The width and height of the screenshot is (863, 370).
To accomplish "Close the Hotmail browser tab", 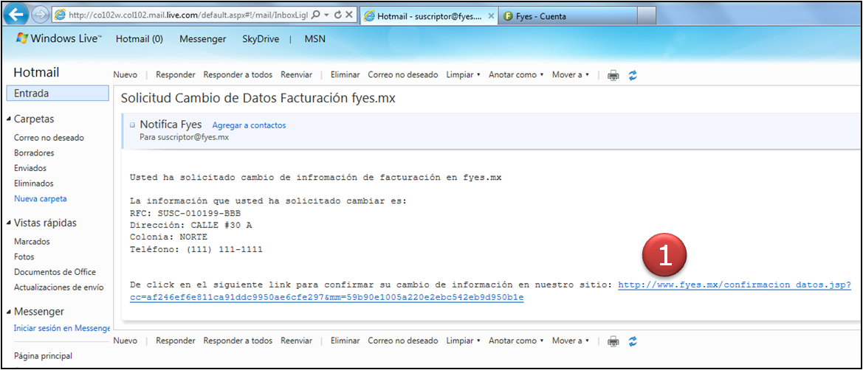I will point(491,16).
